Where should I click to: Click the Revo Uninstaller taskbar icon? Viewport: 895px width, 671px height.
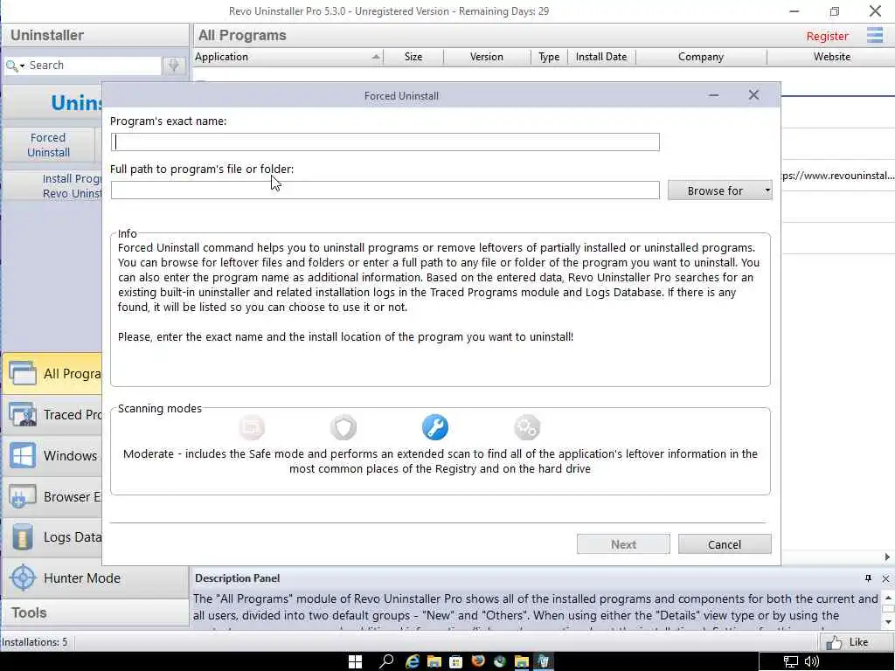click(x=544, y=661)
